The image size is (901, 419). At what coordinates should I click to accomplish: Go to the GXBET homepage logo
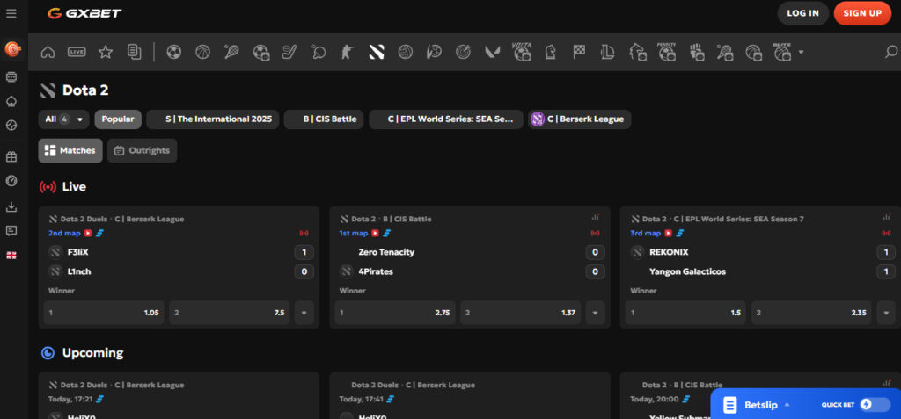click(x=84, y=13)
